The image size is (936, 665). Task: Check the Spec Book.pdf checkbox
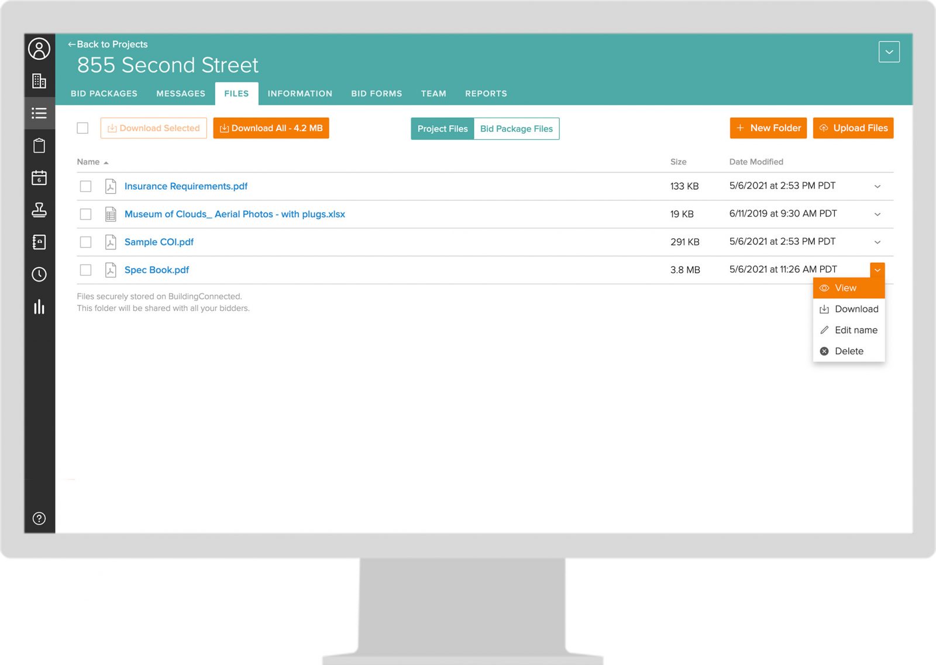point(86,270)
